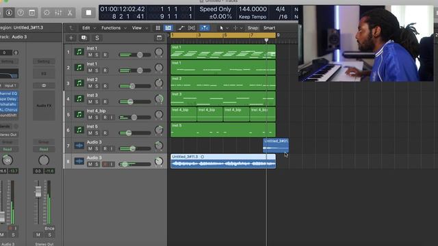The image size is (438, 246).
Task: Click the Bnce bounce button
Action: point(49,228)
